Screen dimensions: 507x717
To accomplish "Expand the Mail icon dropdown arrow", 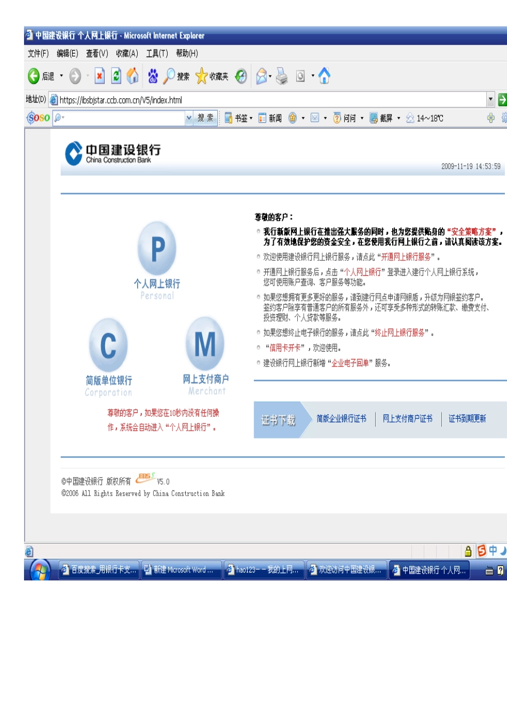I will pos(270,76).
